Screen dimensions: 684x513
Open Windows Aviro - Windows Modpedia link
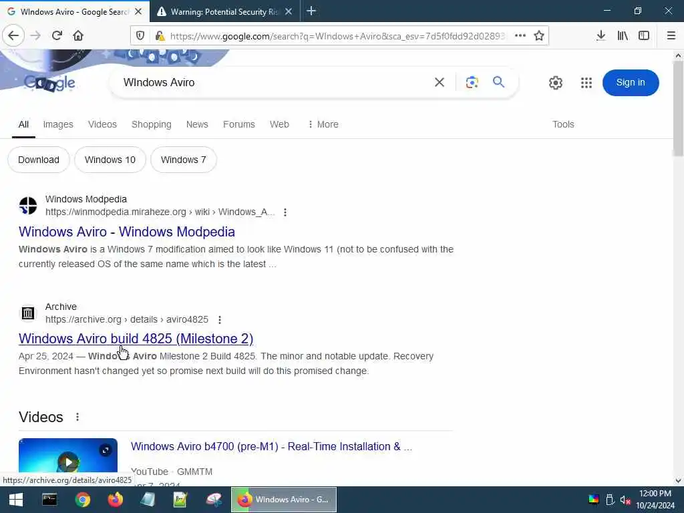coord(126,232)
